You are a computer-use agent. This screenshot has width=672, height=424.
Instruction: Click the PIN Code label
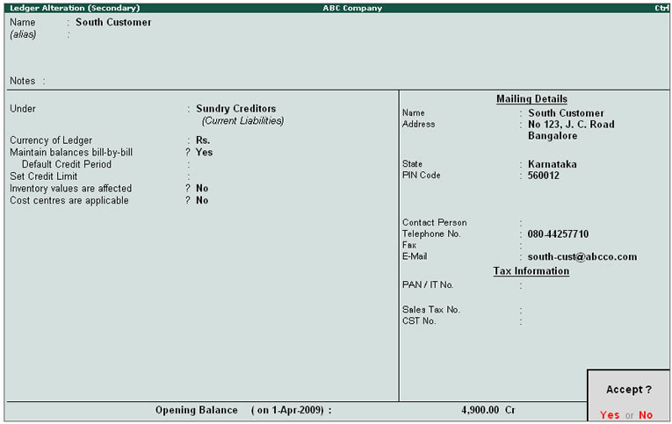422,176
